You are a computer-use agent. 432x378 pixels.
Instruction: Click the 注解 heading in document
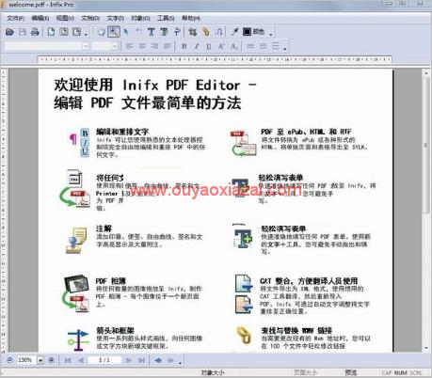click(x=104, y=228)
